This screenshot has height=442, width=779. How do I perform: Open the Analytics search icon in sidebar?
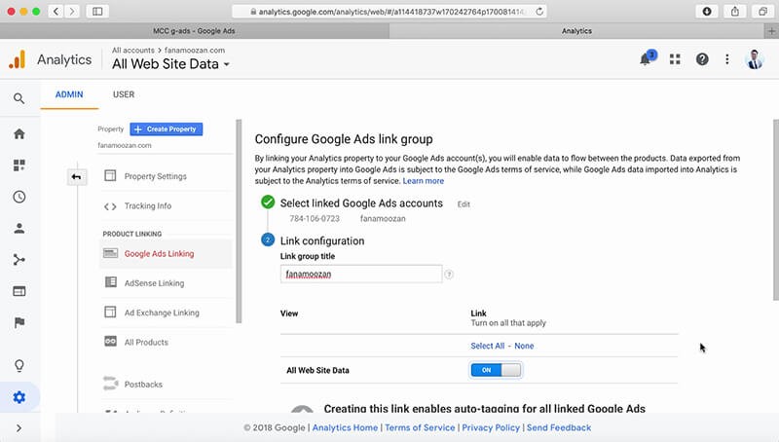[19, 98]
